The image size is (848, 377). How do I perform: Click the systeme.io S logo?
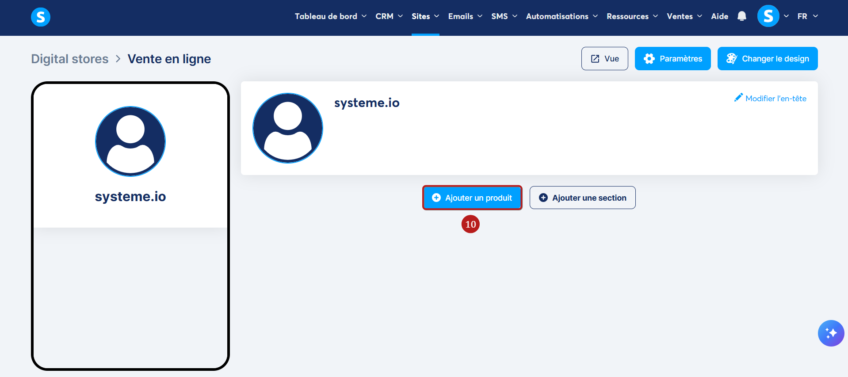(x=41, y=17)
